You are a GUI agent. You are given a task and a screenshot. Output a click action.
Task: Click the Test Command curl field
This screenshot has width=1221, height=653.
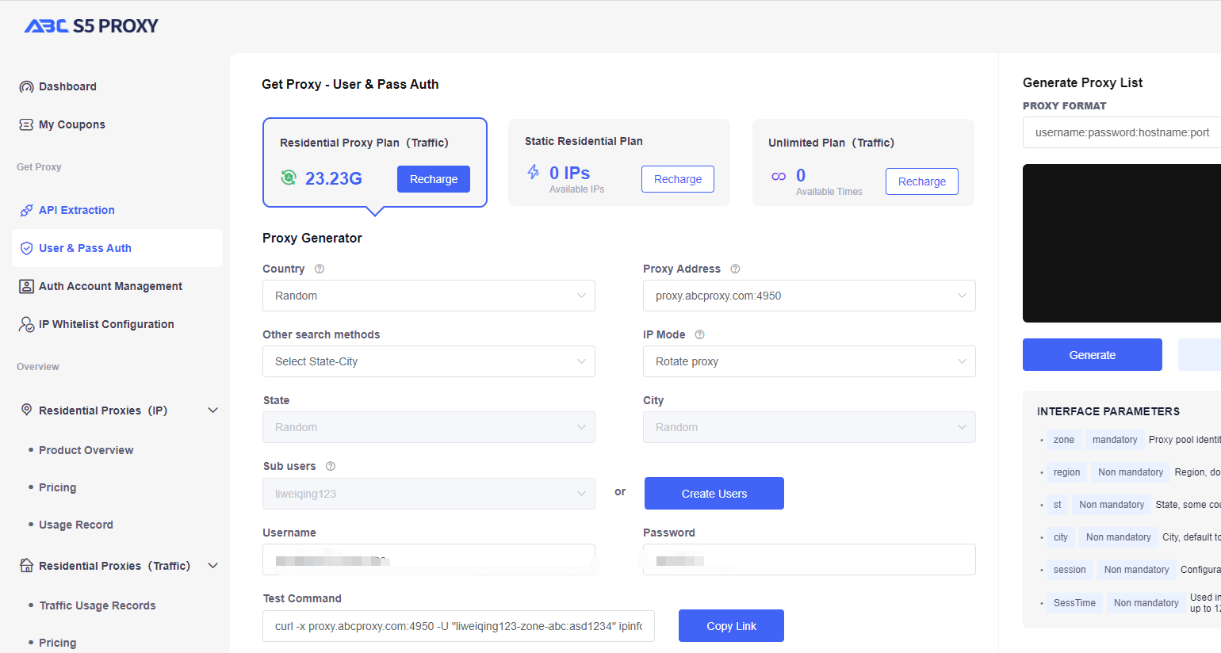[459, 626]
